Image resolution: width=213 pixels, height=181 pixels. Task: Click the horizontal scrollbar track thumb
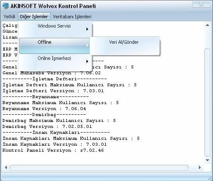click(99, 167)
